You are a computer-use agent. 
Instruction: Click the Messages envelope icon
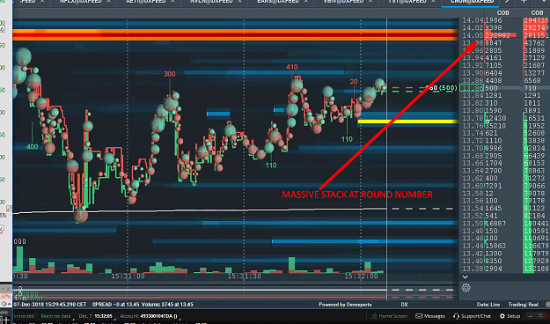pos(419,316)
